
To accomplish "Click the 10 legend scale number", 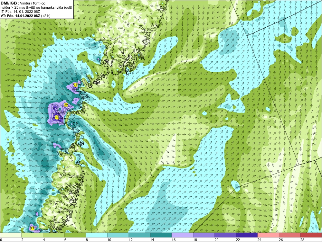I will click(109, 240).
